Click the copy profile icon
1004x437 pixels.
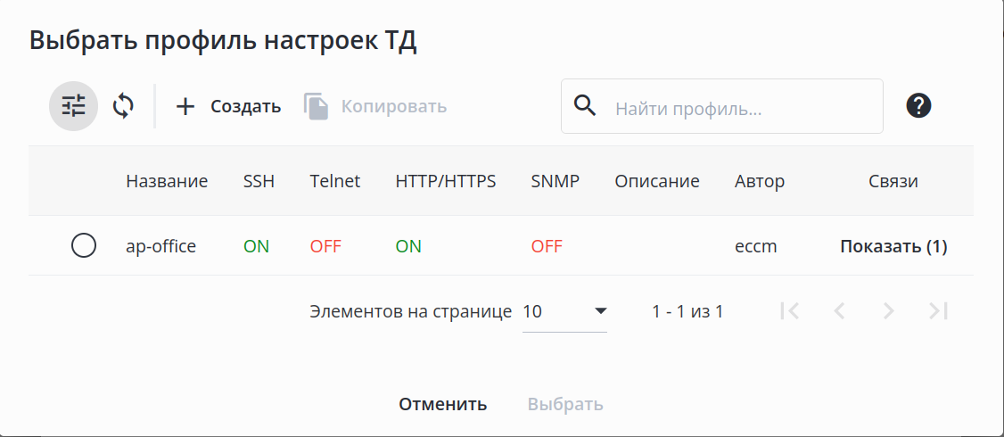[x=317, y=106]
